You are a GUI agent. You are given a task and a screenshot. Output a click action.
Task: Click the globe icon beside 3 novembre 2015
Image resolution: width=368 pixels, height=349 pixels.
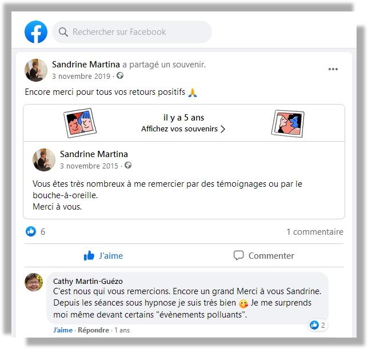coord(128,165)
